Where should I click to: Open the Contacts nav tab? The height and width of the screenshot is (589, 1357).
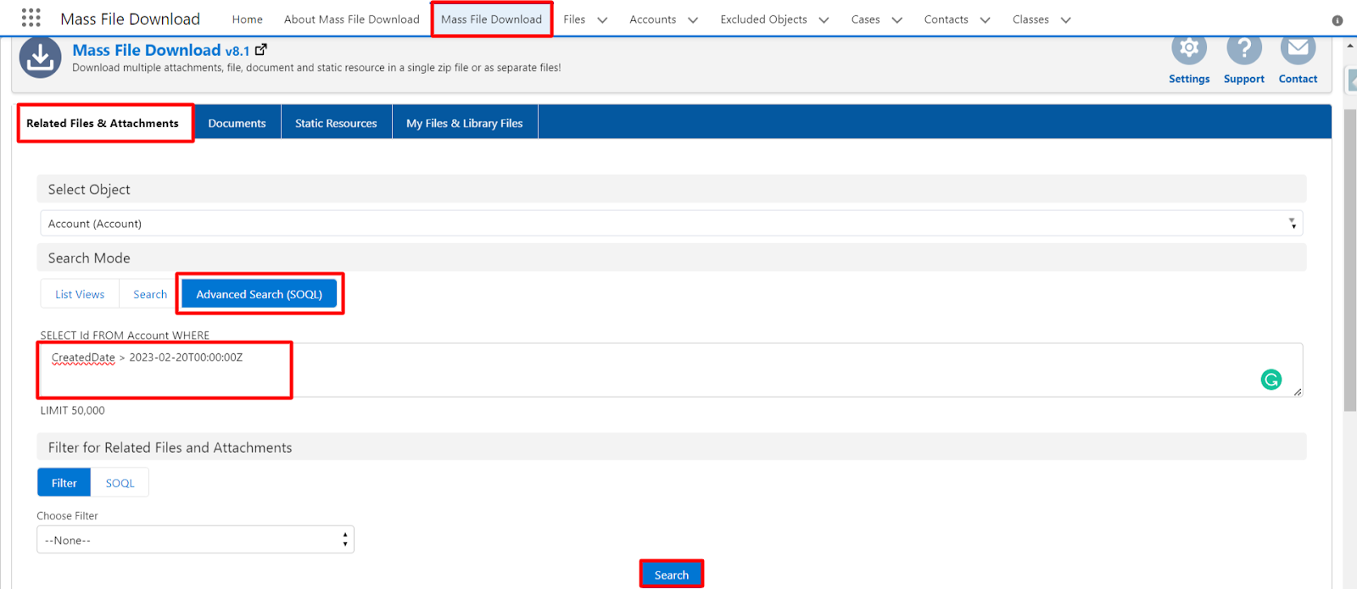tap(946, 19)
